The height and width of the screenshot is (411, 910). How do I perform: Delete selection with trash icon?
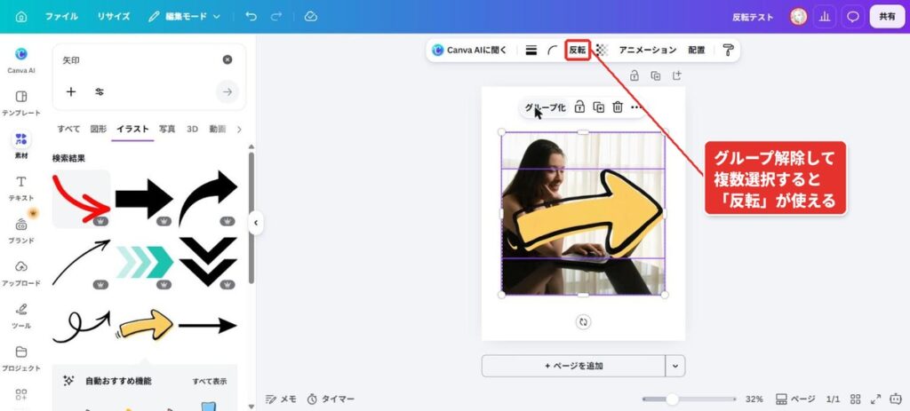point(619,107)
